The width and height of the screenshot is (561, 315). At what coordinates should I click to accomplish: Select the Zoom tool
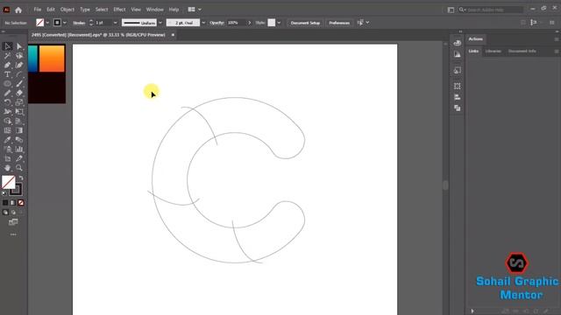click(x=19, y=168)
